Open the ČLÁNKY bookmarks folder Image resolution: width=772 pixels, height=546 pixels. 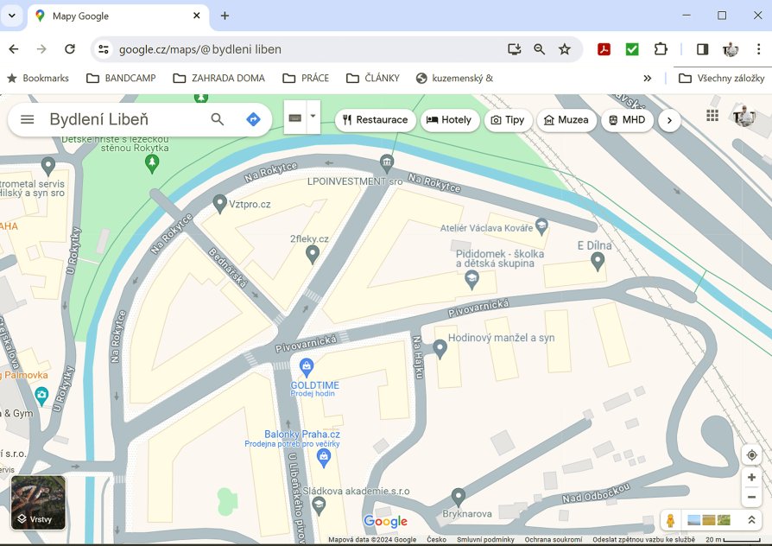coord(373,78)
